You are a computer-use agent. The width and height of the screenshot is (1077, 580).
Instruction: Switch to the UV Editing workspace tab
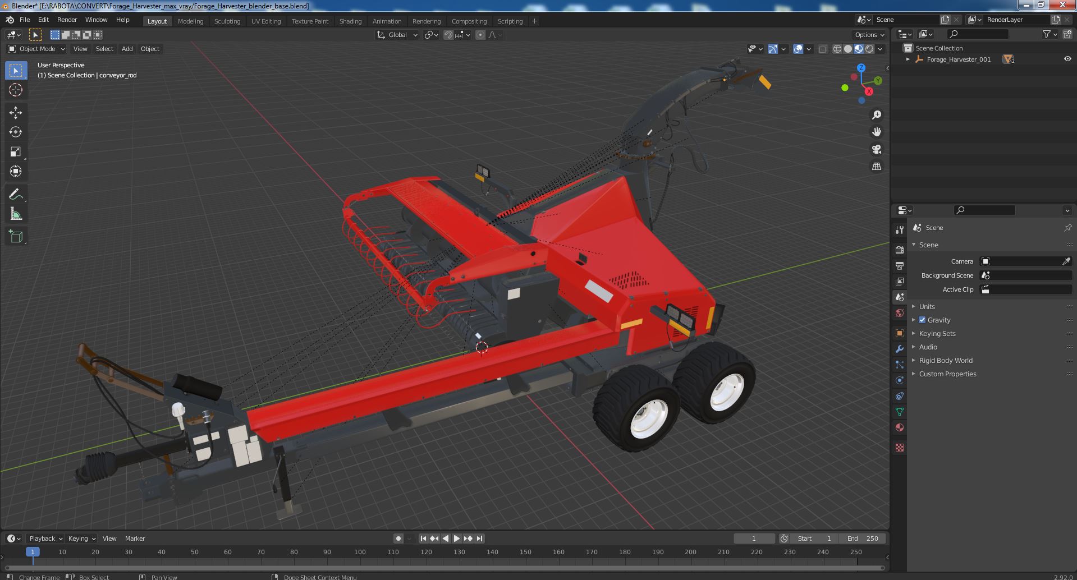pyautogui.click(x=266, y=21)
